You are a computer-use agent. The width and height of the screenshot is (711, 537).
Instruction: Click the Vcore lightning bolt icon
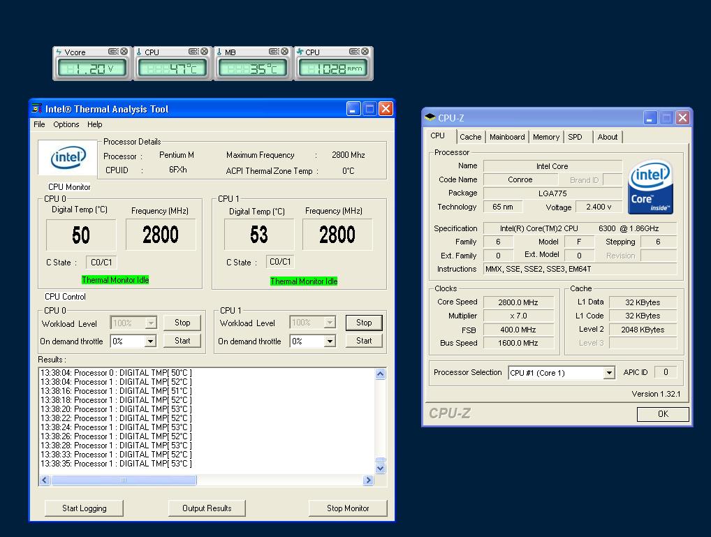click(x=59, y=52)
